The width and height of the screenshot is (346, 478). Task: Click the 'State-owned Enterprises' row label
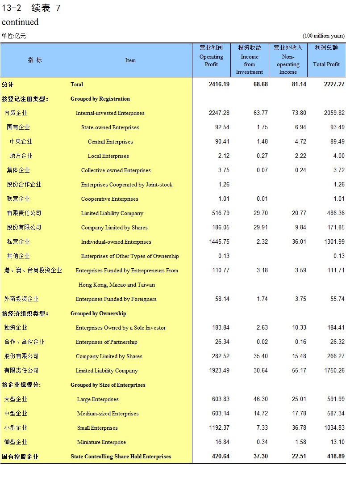tap(110, 127)
